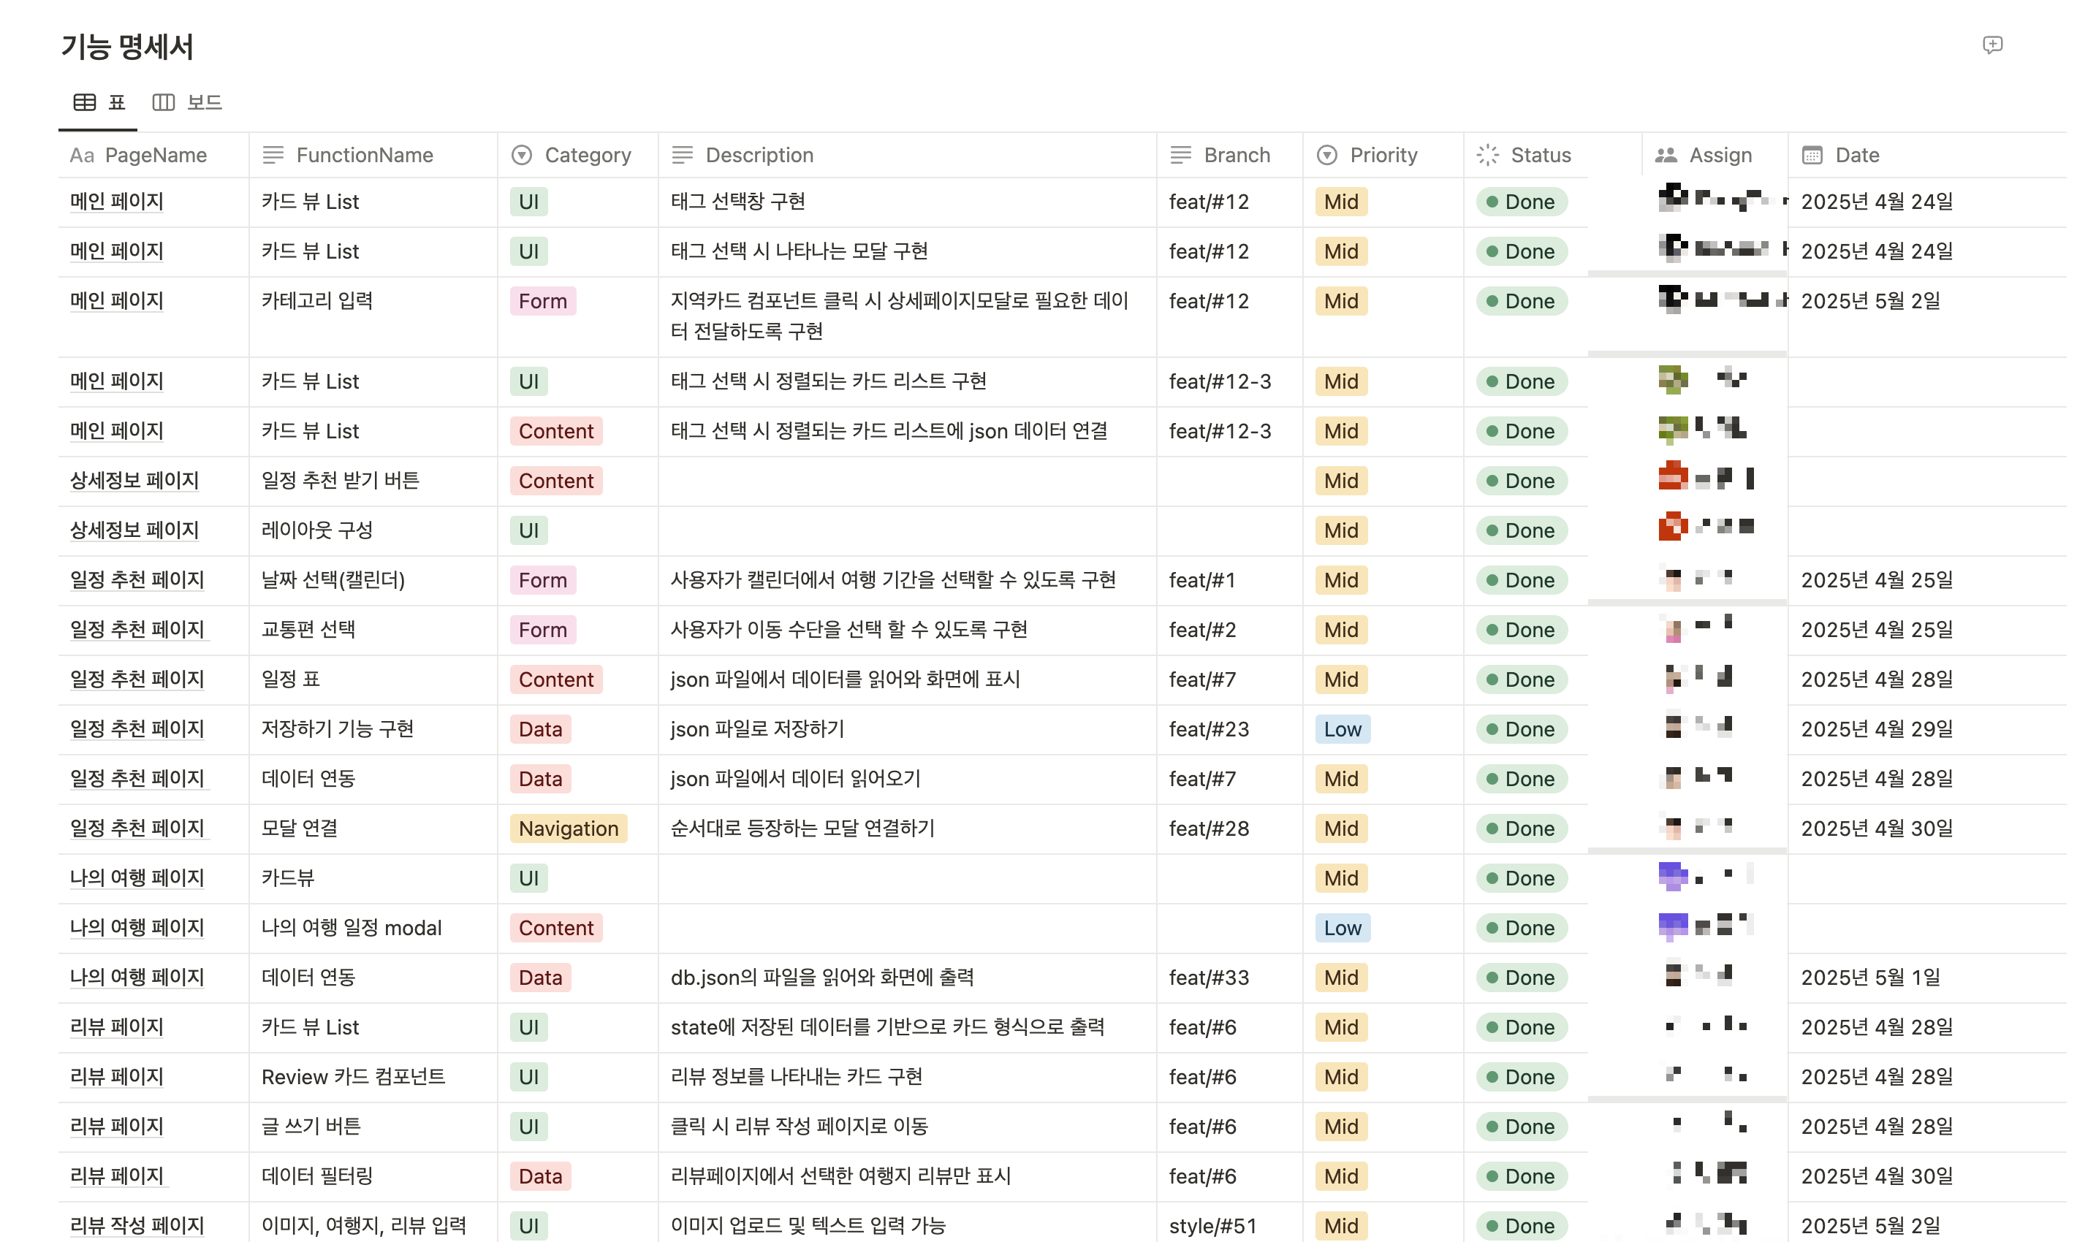Click the board view icon
This screenshot has width=2096, height=1242.
click(163, 102)
